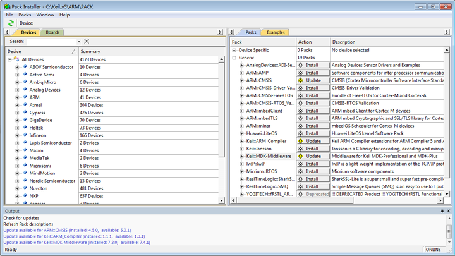Click the Holtek vendor diamond icon
455x256 pixels.
(x=25, y=128)
